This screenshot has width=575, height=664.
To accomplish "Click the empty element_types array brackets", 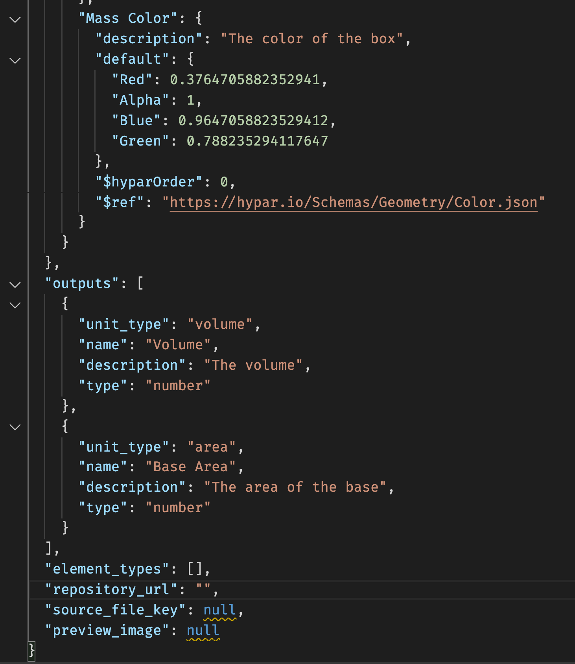I will point(195,569).
